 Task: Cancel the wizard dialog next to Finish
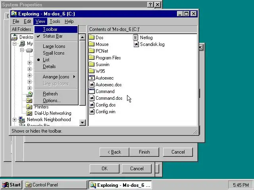[x=178, y=152]
